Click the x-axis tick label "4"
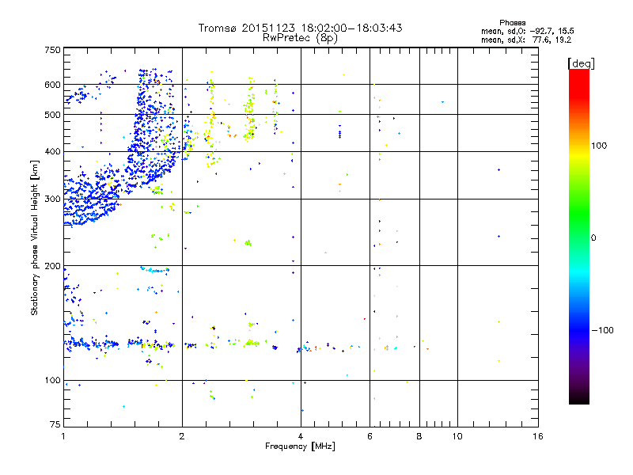Screen dimensions: 633x475 301,436
